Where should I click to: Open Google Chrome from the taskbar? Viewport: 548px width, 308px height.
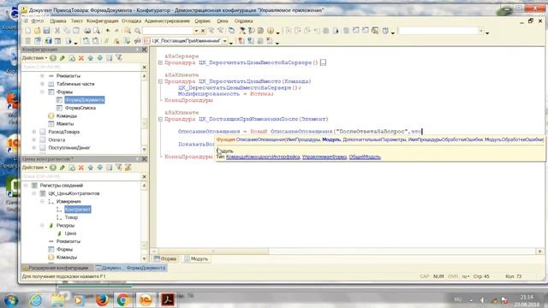pos(122,299)
